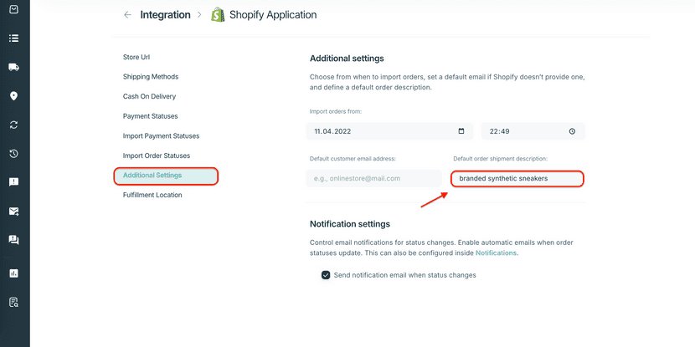Open the history clock sidebar icon
695x347 pixels.
pyautogui.click(x=14, y=154)
